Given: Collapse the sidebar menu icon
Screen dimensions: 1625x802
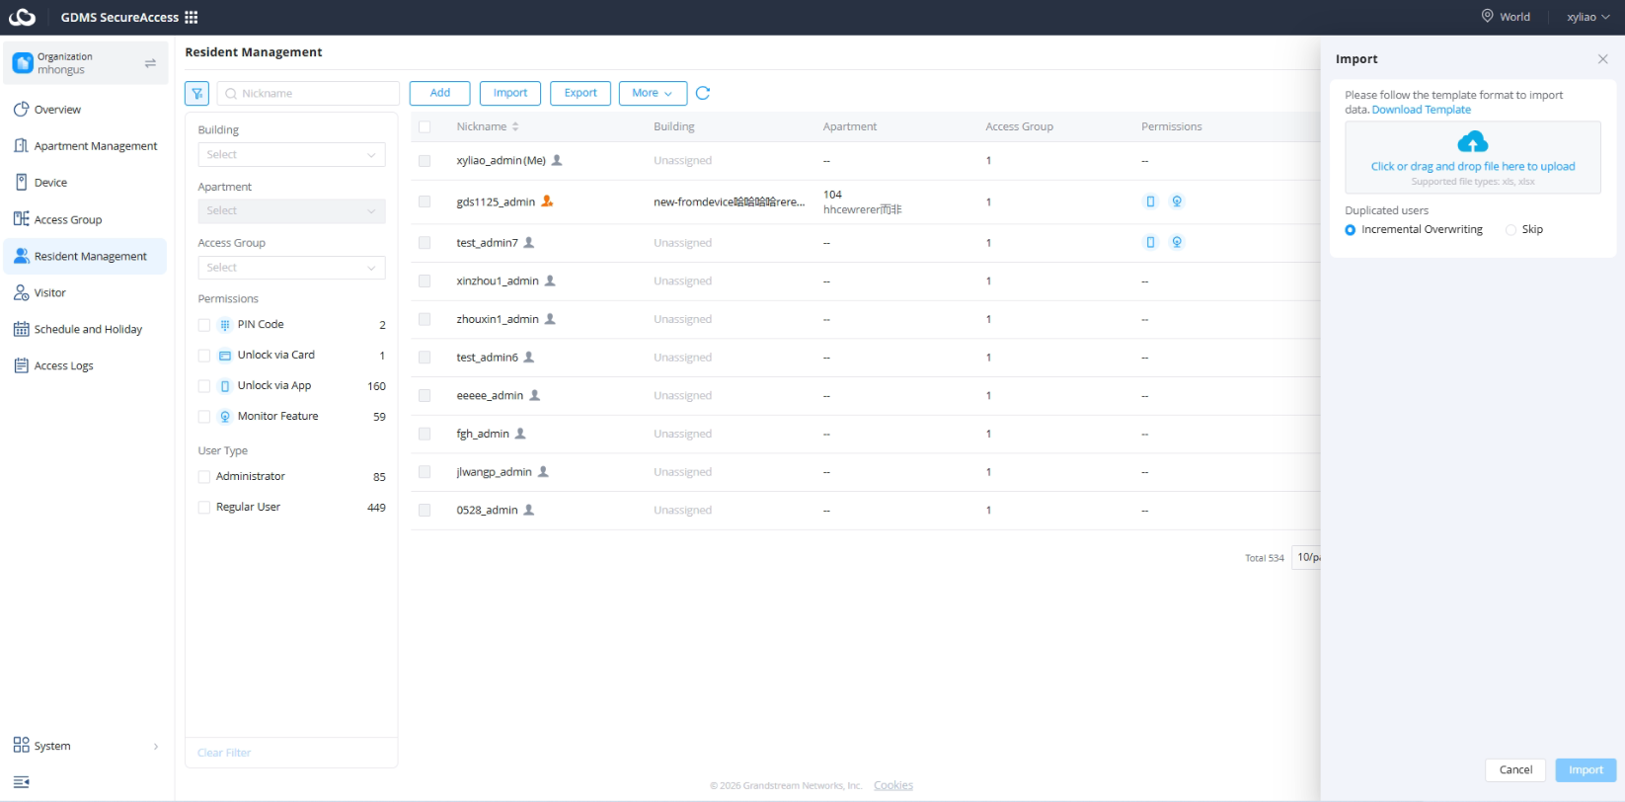Looking at the screenshot, I should click(21, 782).
